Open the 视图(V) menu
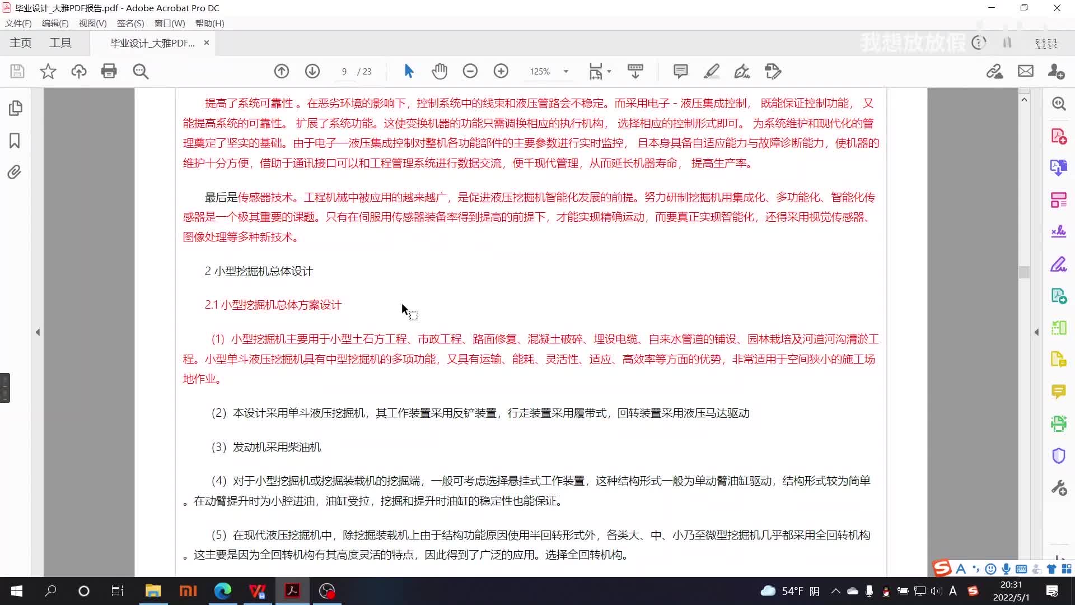1075x605 pixels. pyautogui.click(x=92, y=23)
